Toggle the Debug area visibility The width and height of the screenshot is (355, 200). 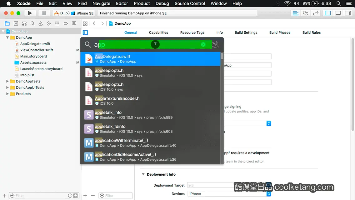coord(337,13)
